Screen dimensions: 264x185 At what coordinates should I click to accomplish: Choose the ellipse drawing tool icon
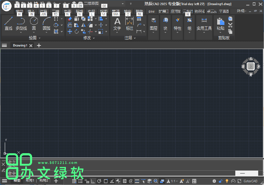pyautogui.click(x=56, y=25)
